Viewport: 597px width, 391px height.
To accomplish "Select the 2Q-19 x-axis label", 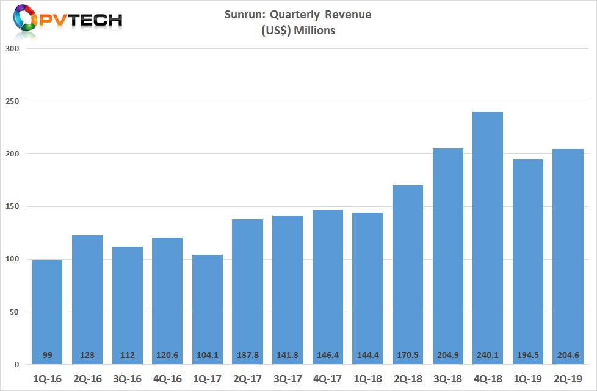I will pos(568,379).
